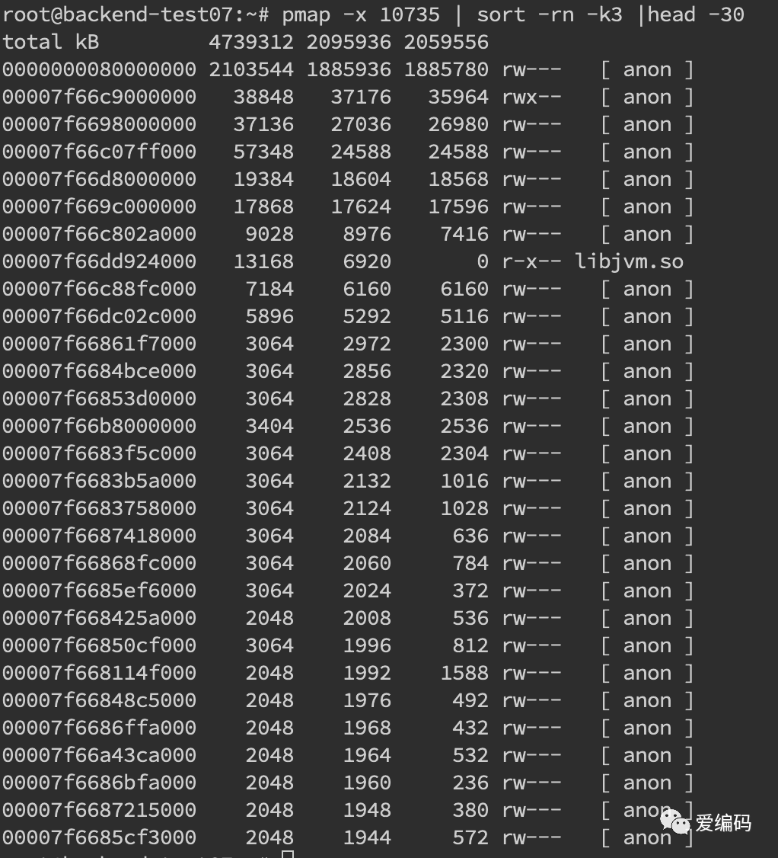Click address 00007f66dd924000

[x=99, y=261]
